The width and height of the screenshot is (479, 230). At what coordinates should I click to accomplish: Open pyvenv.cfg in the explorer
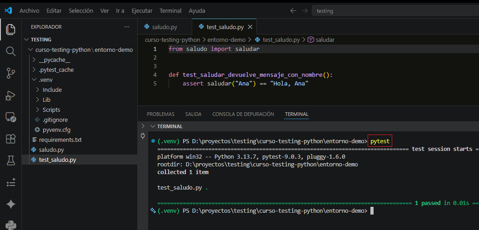pyautogui.click(x=56, y=130)
